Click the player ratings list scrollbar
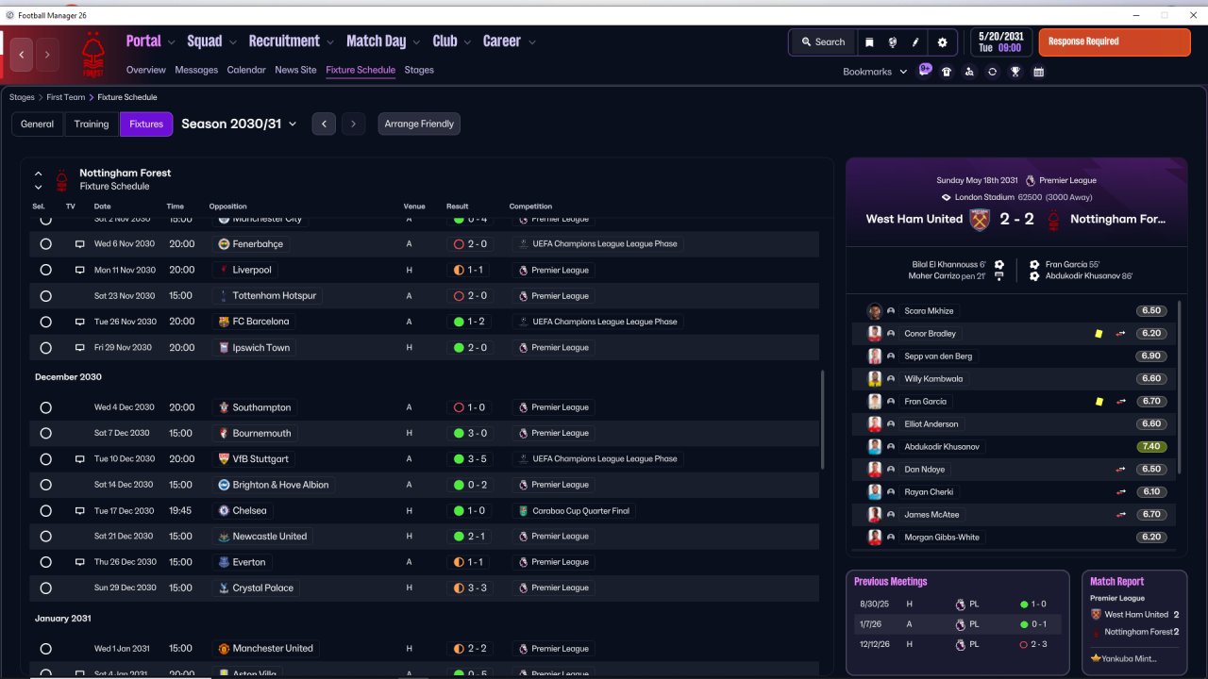 point(1180,388)
